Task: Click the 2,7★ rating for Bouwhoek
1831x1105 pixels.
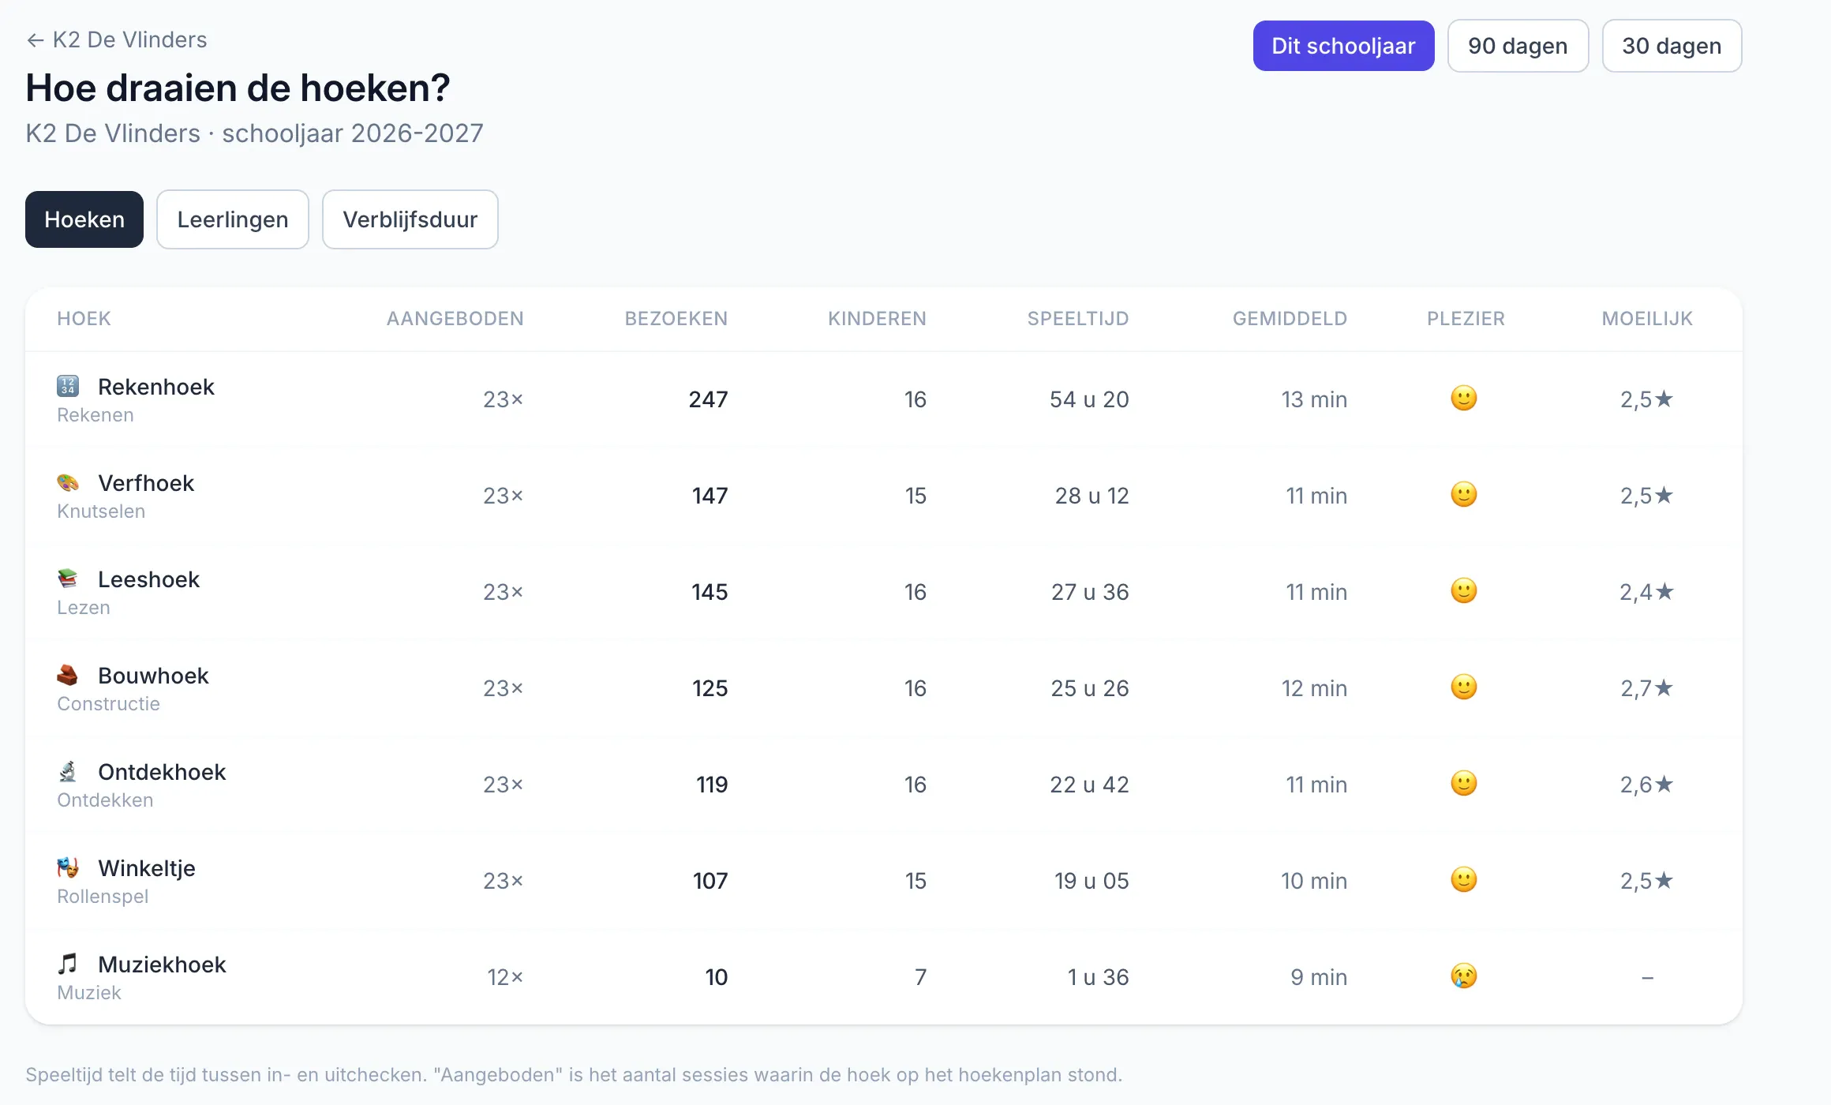Action: tap(1647, 688)
